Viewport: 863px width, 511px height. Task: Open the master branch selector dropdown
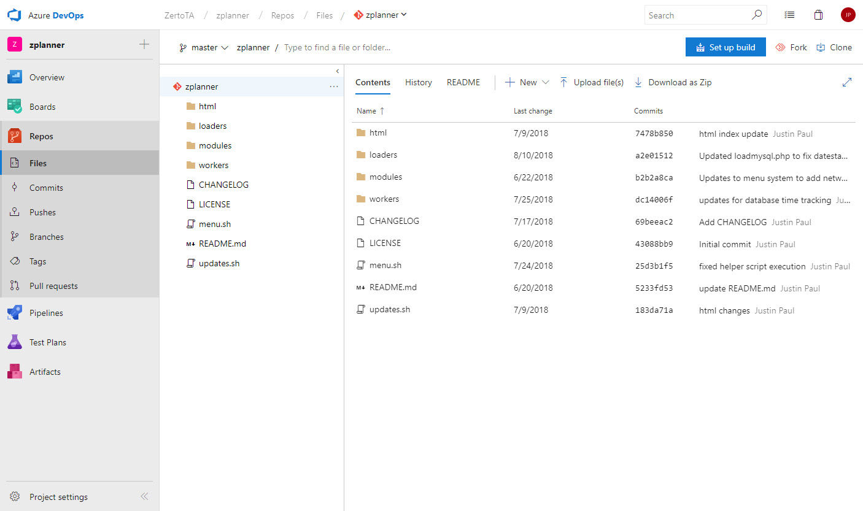(204, 47)
